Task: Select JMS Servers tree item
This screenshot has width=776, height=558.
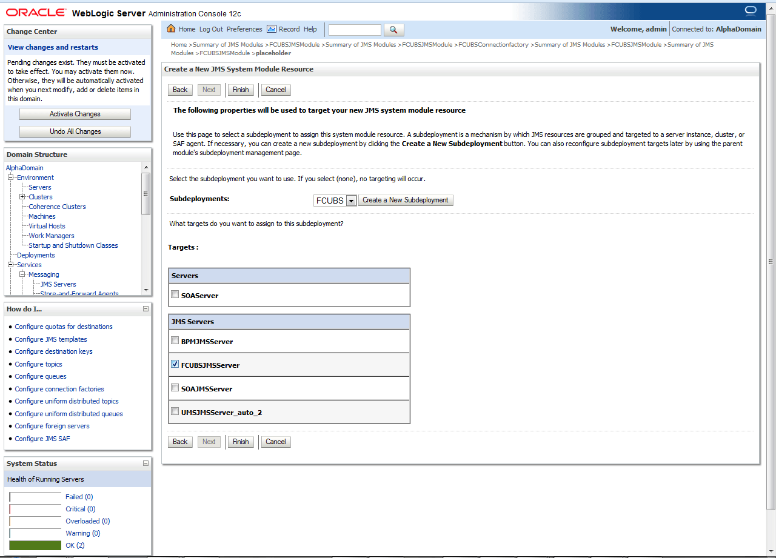Action: (58, 284)
